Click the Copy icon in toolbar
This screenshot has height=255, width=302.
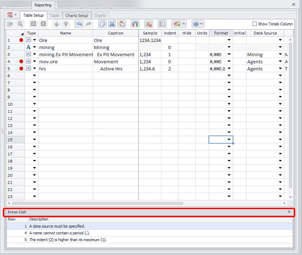(102, 24)
